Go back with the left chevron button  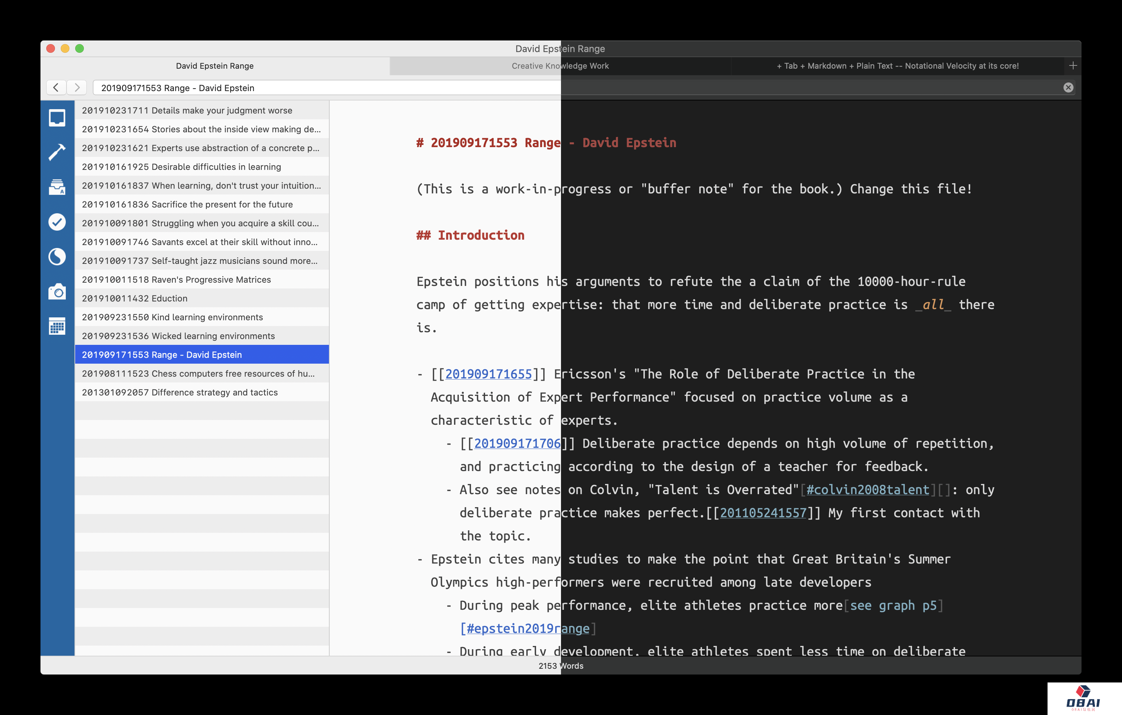(x=56, y=87)
